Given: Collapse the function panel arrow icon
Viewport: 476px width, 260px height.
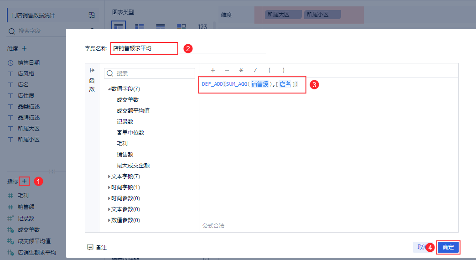Looking at the screenshot, I should 92,70.
